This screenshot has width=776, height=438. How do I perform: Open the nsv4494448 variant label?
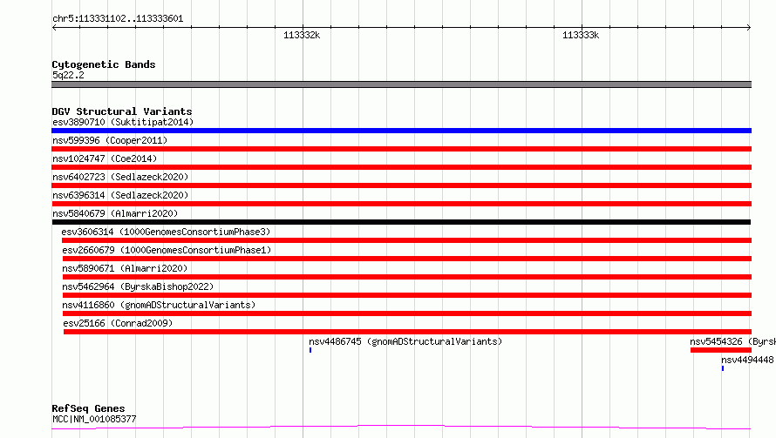click(747, 360)
